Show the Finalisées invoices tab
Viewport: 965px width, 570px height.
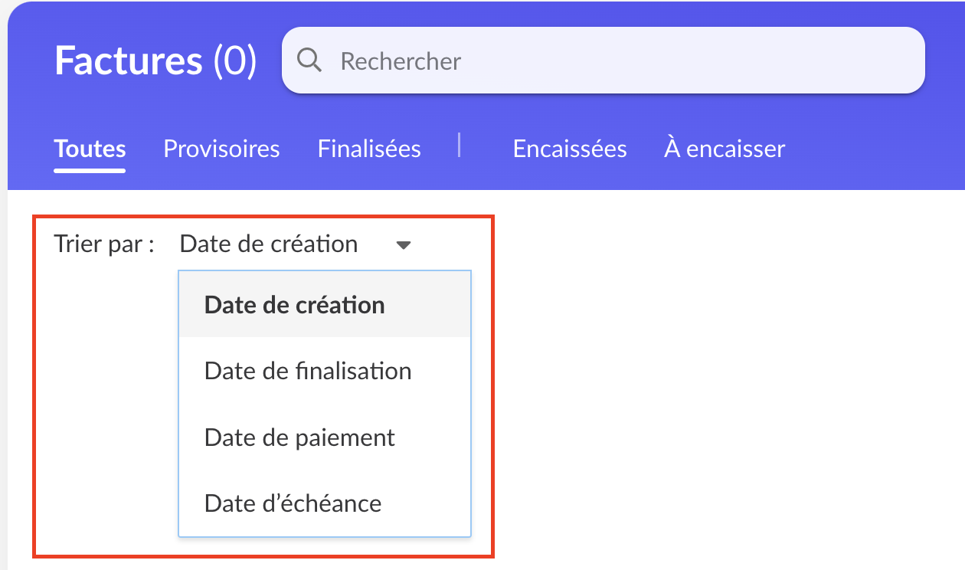369,148
